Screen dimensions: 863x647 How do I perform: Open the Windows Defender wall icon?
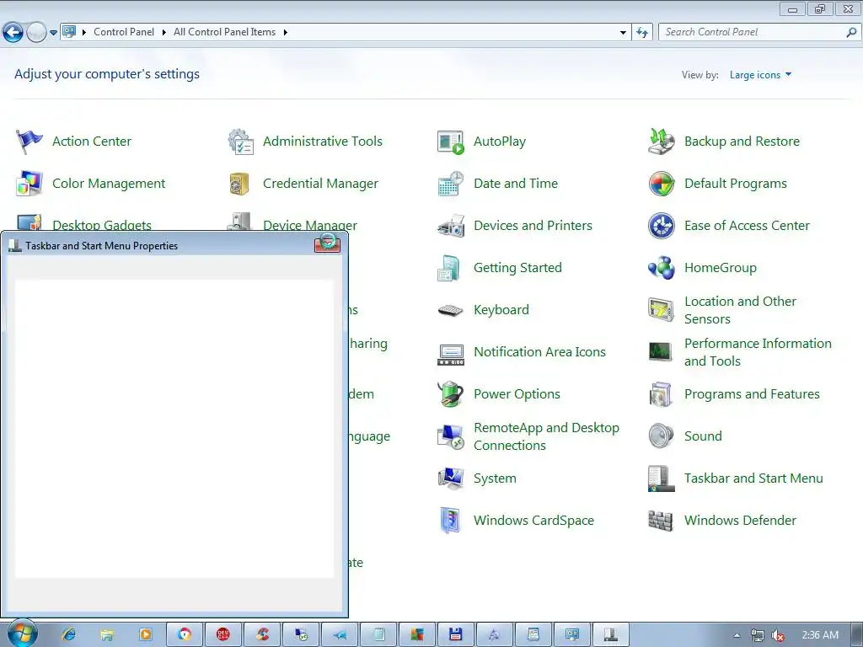pos(661,521)
